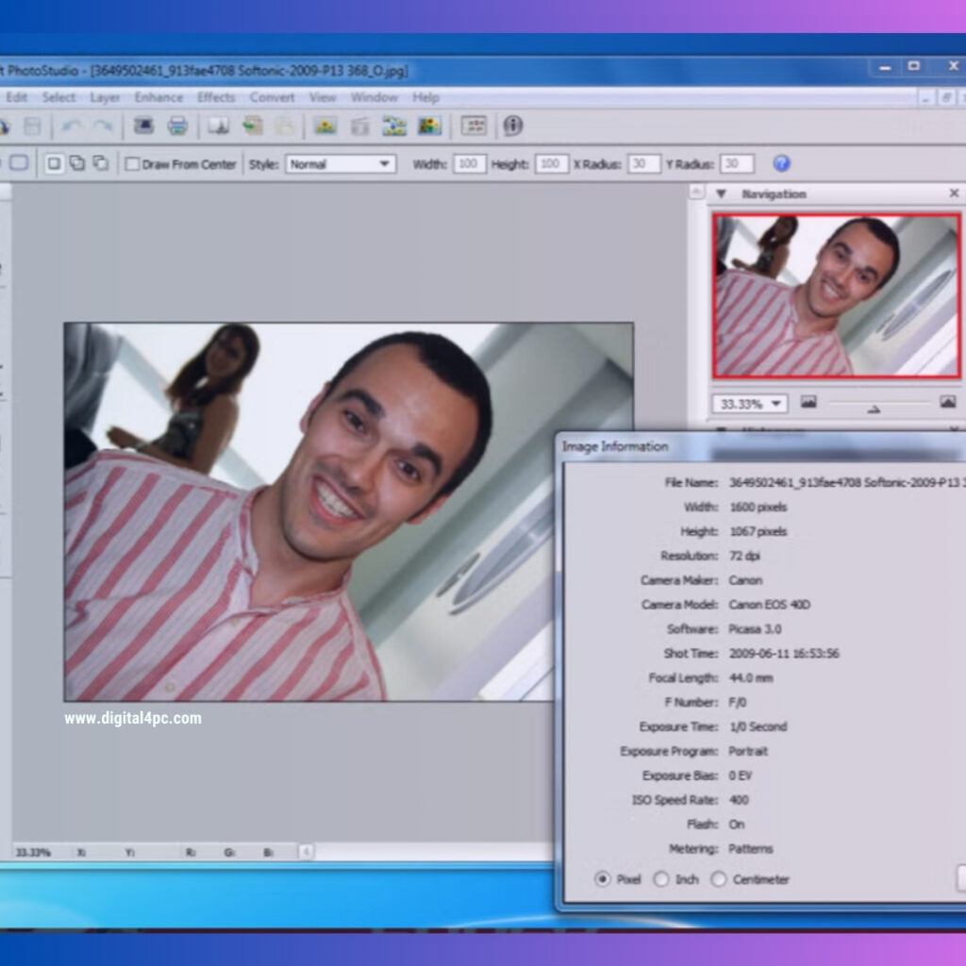
Task: Close the Navigation panel with its X
Action: [954, 193]
